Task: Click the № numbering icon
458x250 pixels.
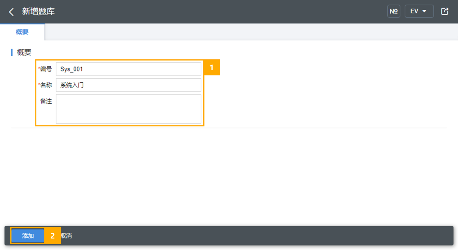Action: 393,11
